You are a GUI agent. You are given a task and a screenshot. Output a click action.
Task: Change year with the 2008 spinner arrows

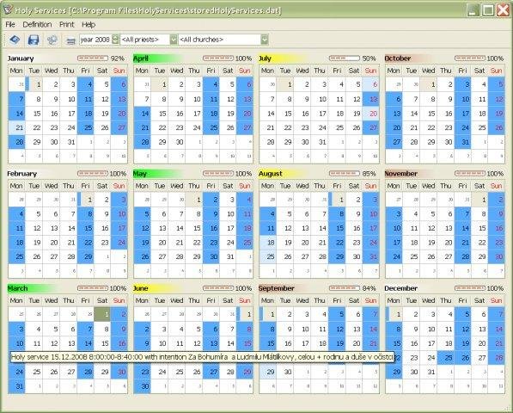115,40
